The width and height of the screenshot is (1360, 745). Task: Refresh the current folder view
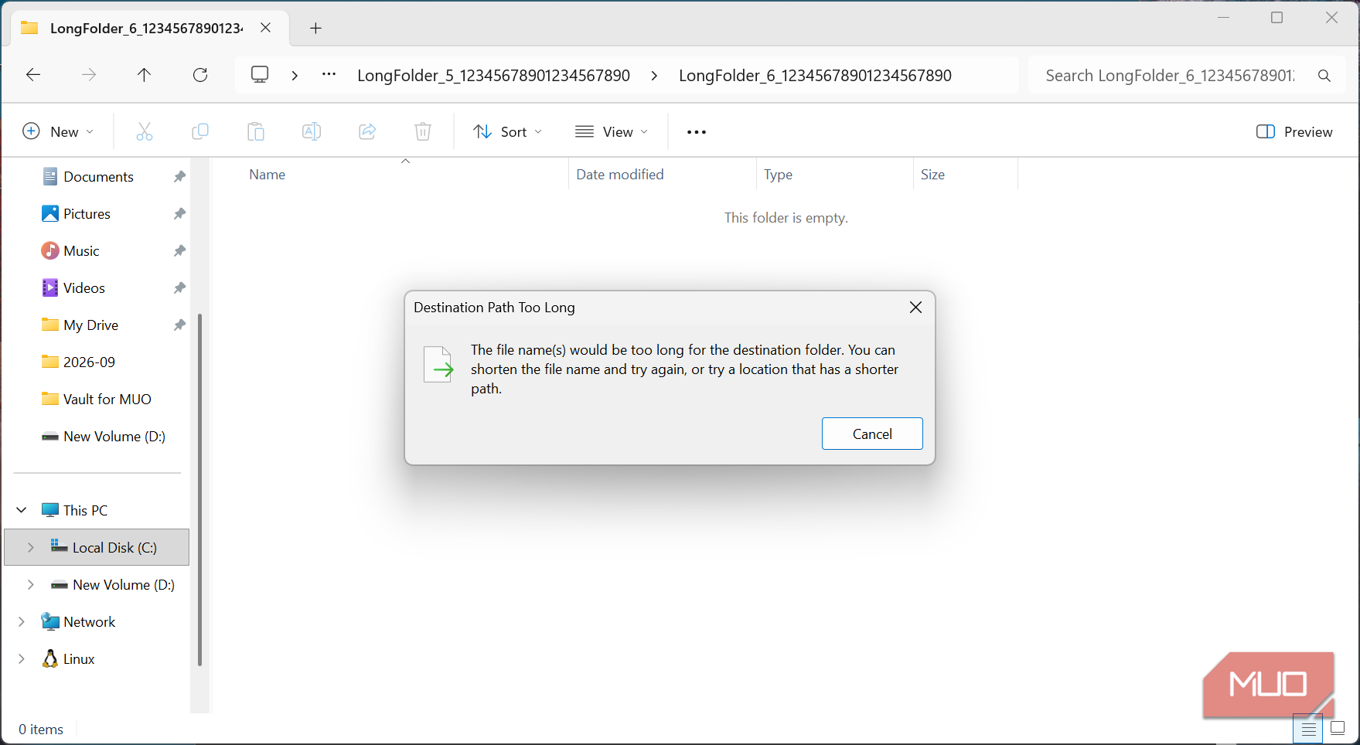point(200,75)
